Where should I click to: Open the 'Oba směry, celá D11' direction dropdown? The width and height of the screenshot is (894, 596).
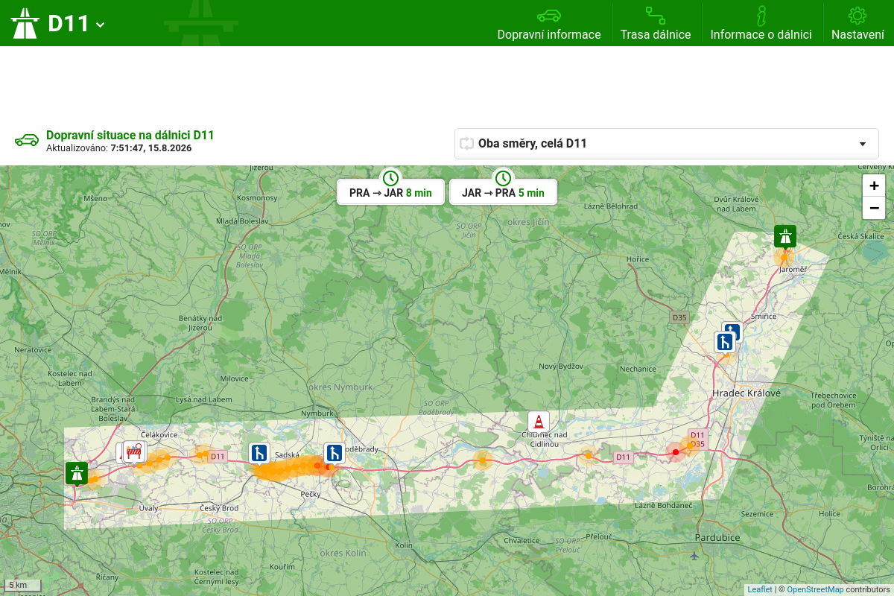click(x=667, y=144)
